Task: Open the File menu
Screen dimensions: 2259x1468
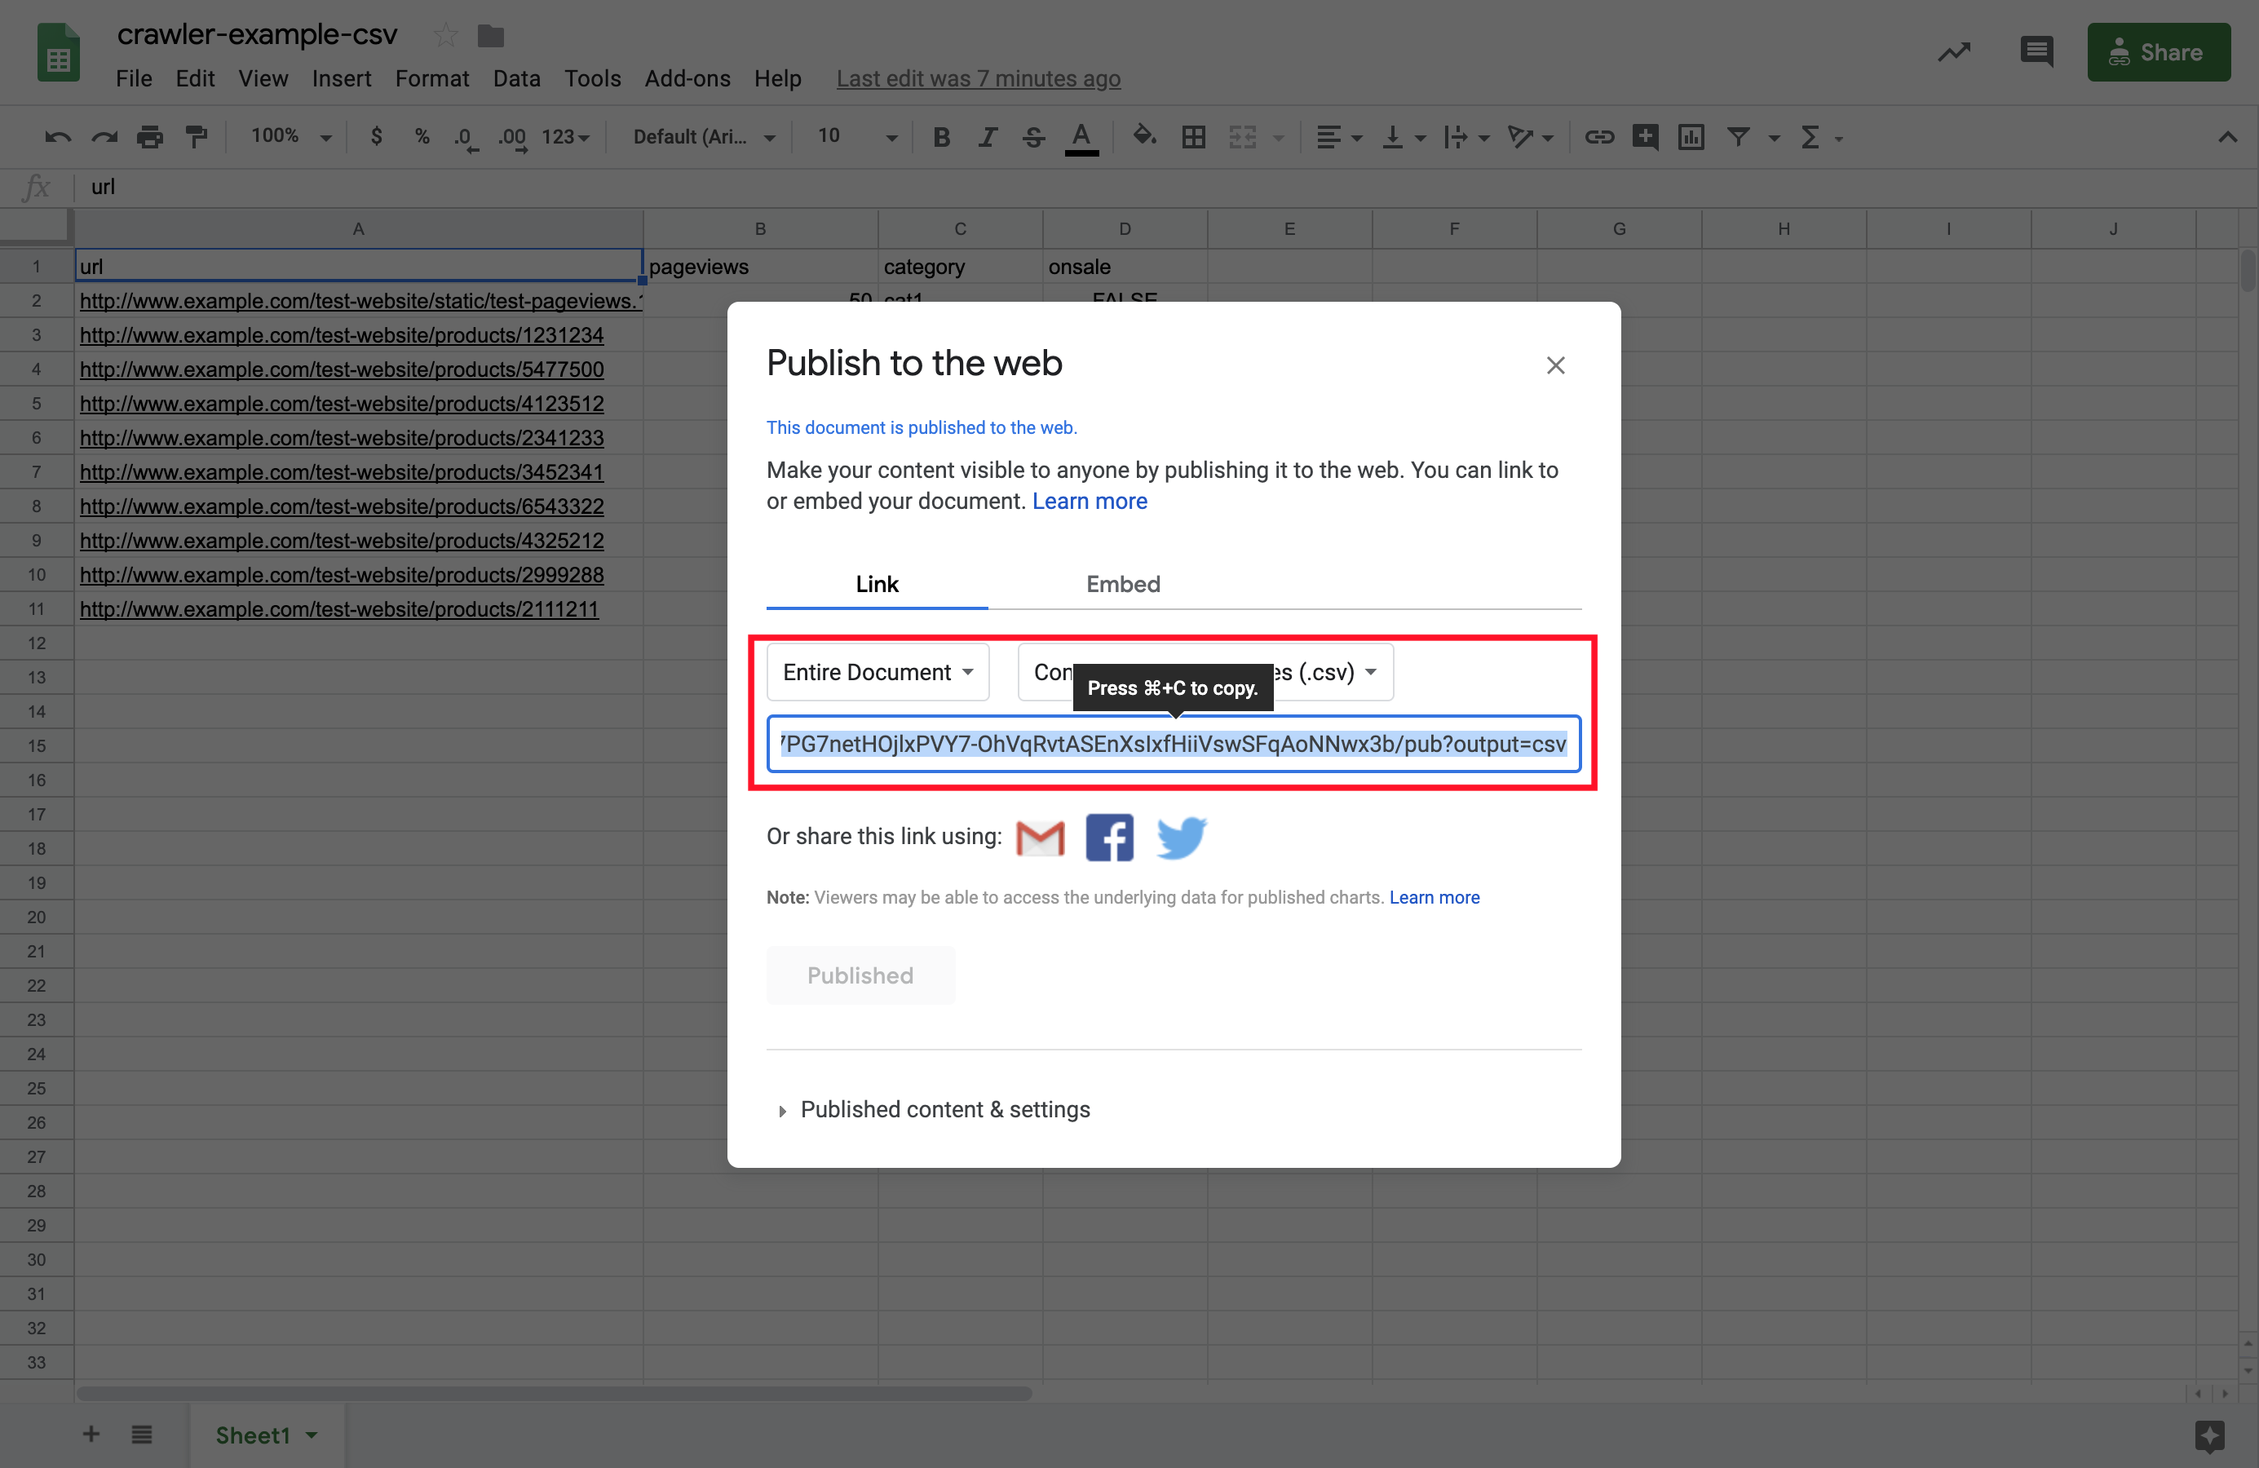Action: coord(134,77)
